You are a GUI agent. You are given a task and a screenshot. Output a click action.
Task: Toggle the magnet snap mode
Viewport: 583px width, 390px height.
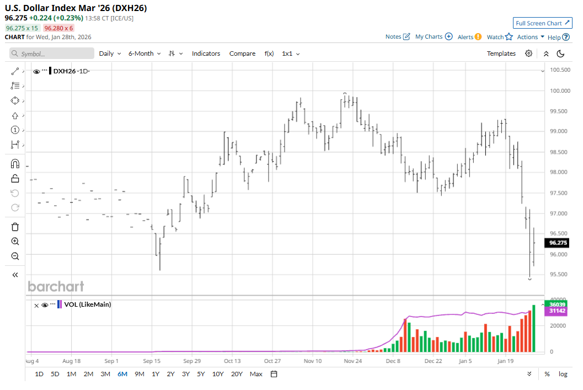[x=15, y=164]
